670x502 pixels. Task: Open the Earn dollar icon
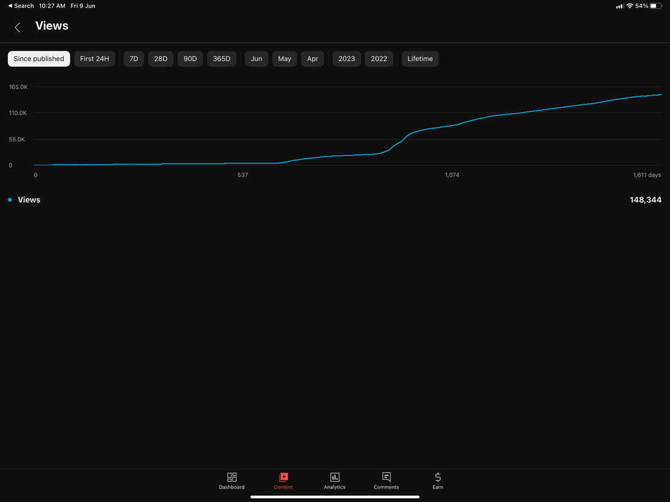438,477
